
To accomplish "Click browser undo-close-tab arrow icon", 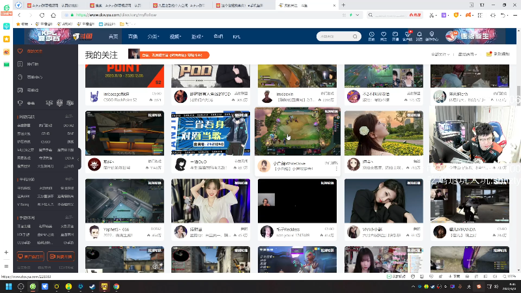I will (503, 15).
